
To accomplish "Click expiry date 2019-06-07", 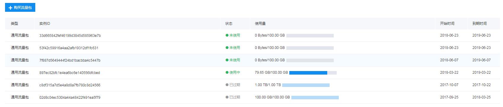I will [x=482, y=60].
